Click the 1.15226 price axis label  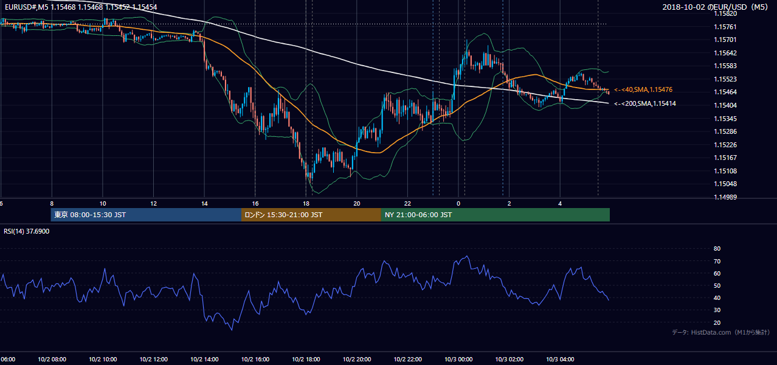coord(724,145)
